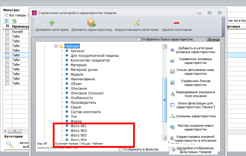This screenshot has width=246, height=156.
Task: Select Фото №1 in the tree
Action: 79,126
